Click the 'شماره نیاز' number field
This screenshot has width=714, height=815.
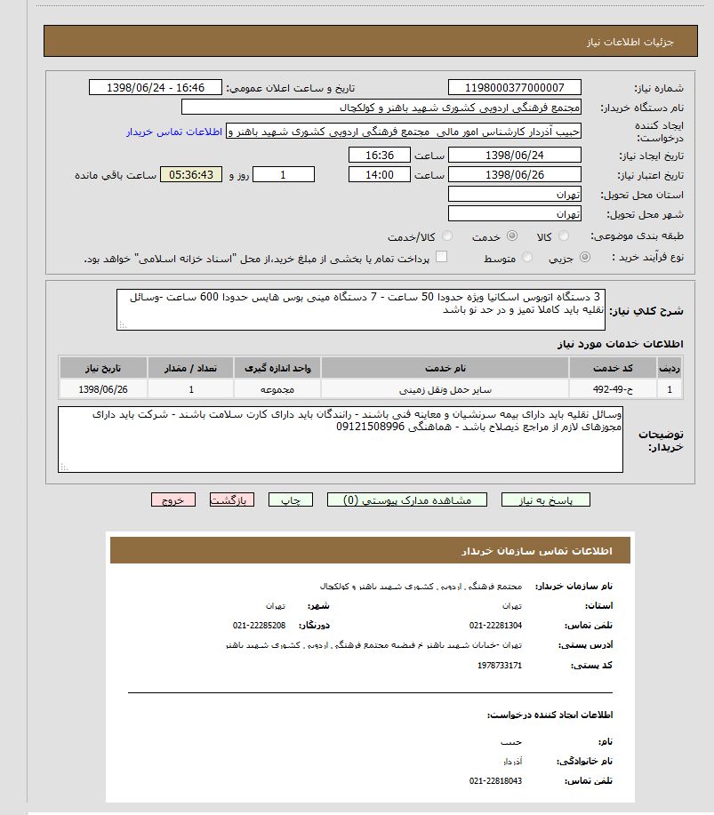coord(515,88)
